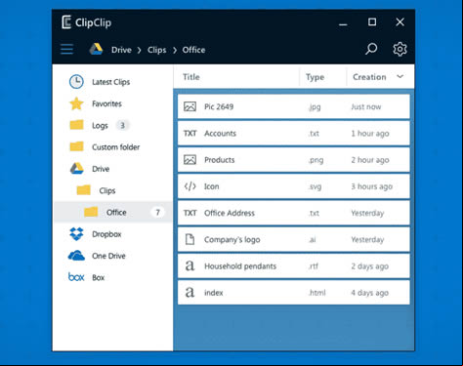Click the ClipClip logo icon
Image resolution: width=463 pixels, height=366 pixels.
(x=66, y=22)
